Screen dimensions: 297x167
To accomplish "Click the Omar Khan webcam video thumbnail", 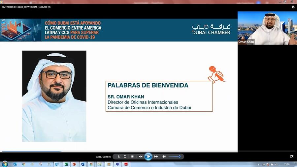I will pyautogui.click(x=267, y=28).
